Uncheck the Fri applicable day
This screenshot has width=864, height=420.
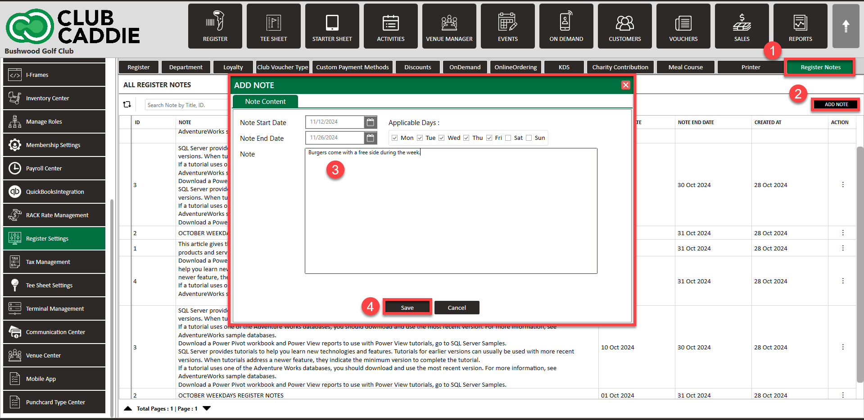[489, 138]
